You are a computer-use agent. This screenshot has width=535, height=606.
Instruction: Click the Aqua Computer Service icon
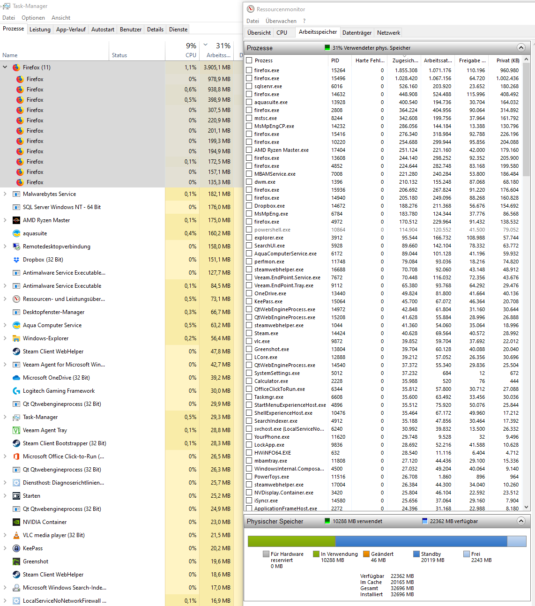[x=16, y=325]
